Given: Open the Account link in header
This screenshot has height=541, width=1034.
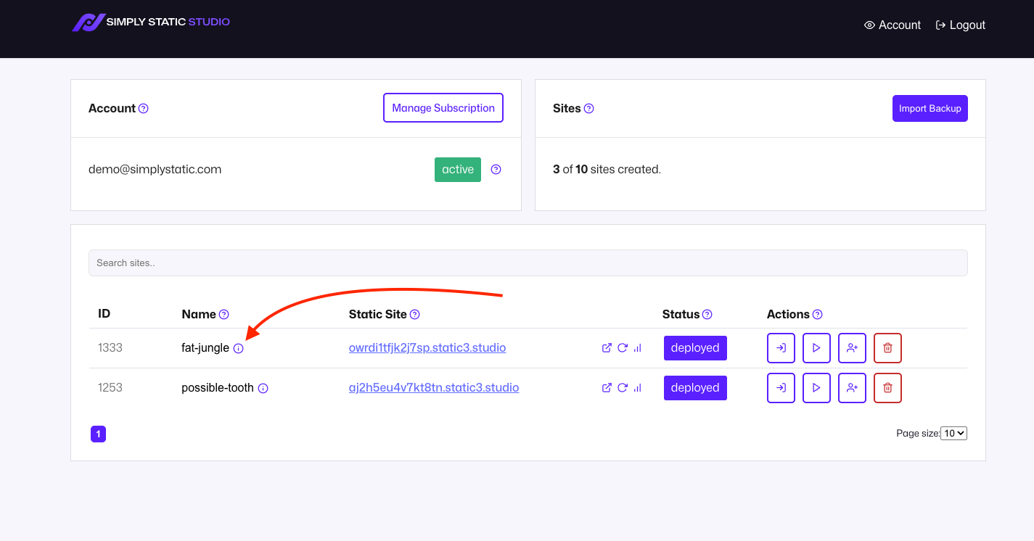Looking at the screenshot, I should (893, 25).
